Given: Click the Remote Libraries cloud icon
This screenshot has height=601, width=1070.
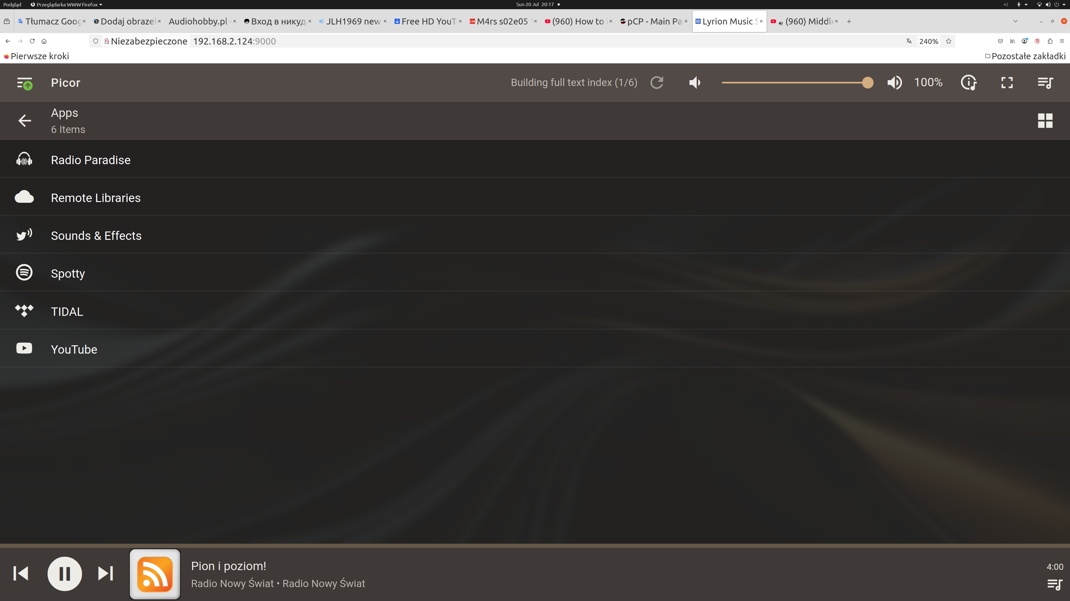Looking at the screenshot, I should (x=24, y=197).
